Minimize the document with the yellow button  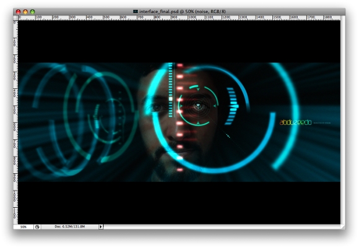(25, 11)
